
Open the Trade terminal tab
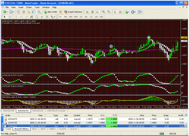tap(8, 129)
